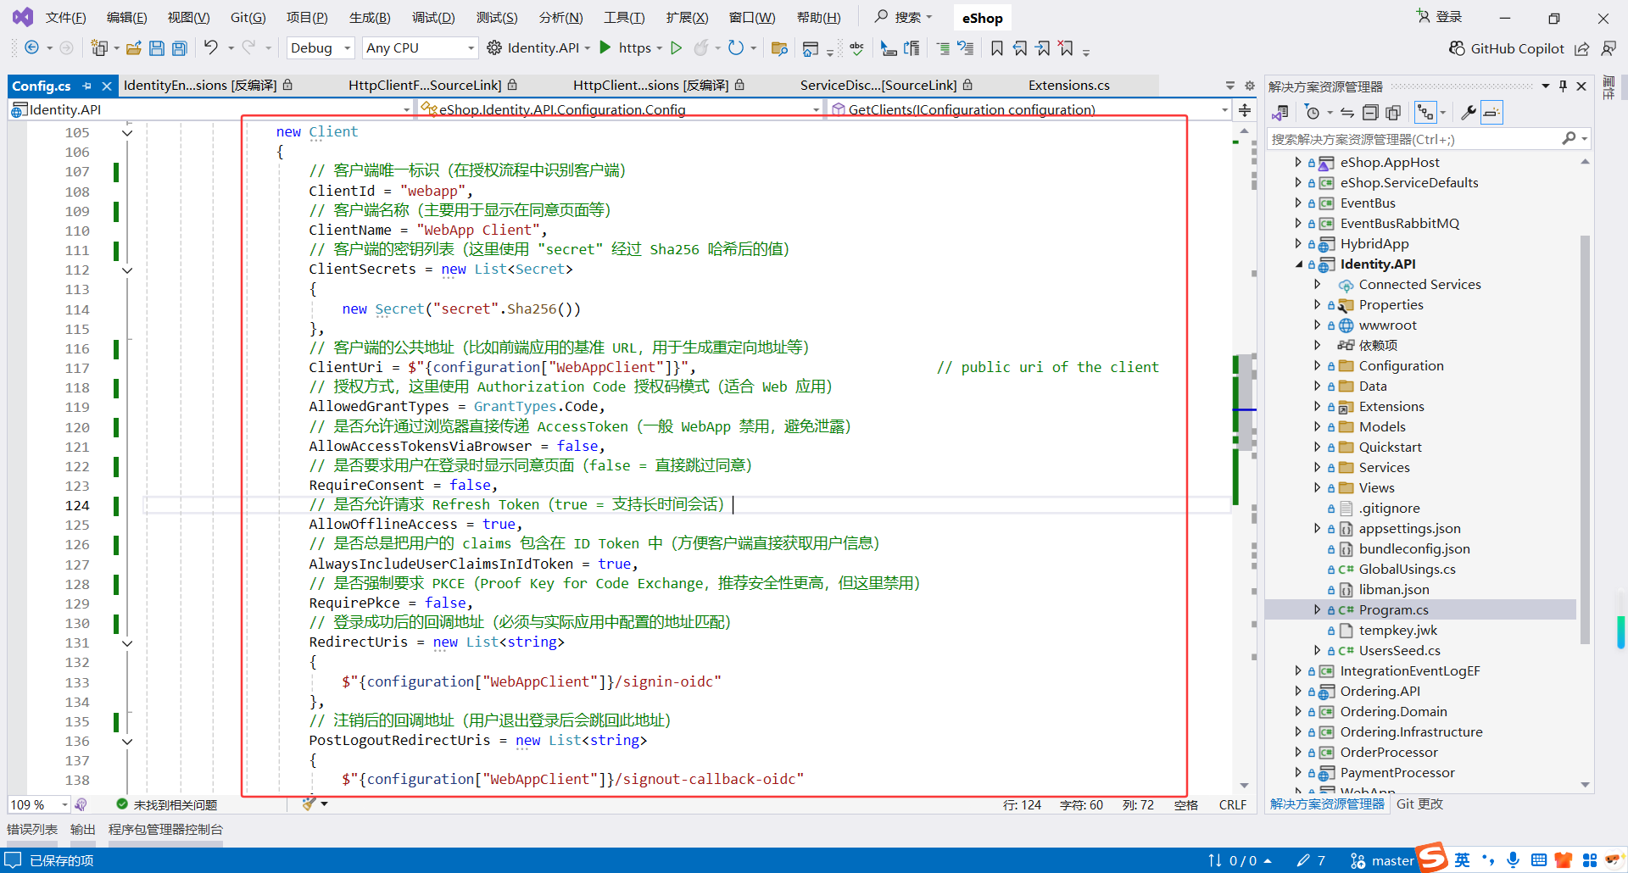Image resolution: width=1628 pixels, height=873 pixels.
Task: Open the Git menu
Action: (247, 17)
